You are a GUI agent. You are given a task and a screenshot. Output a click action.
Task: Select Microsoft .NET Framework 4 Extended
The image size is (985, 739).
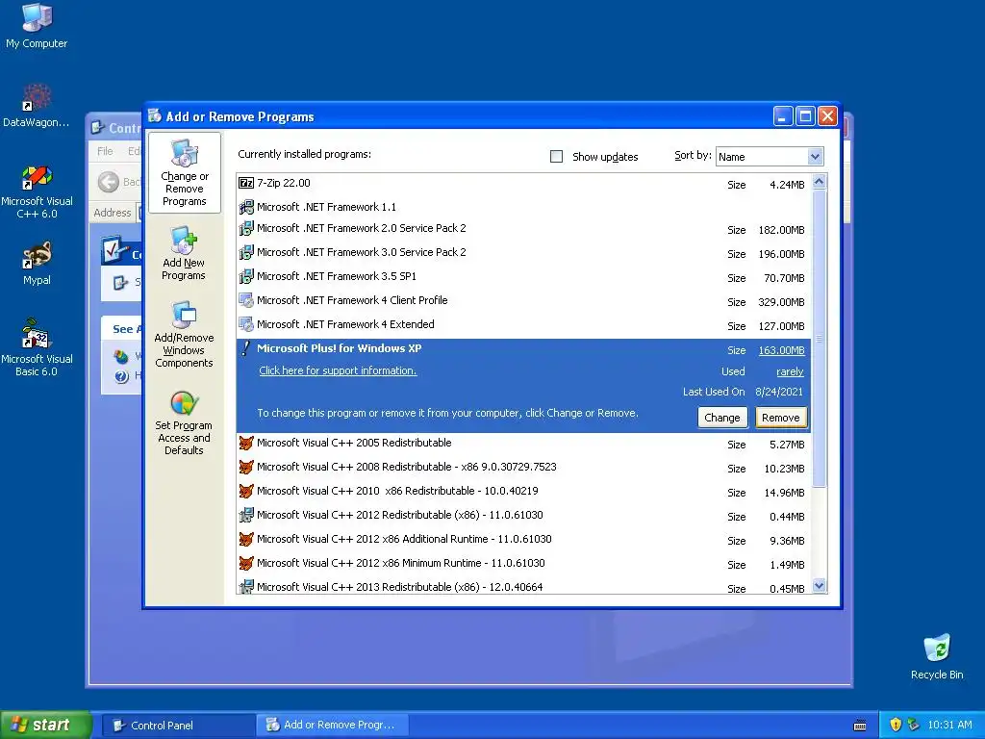pyautogui.click(x=524, y=325)
